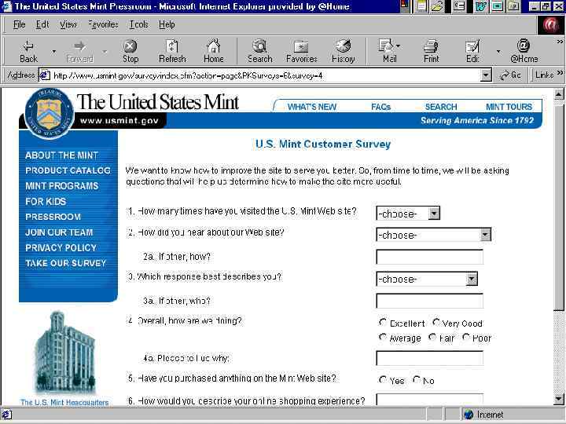This screenshot has height=424, width=566.
Task: Open TAKE OUR SURVEY sidebar link
Action: (66, 263)
